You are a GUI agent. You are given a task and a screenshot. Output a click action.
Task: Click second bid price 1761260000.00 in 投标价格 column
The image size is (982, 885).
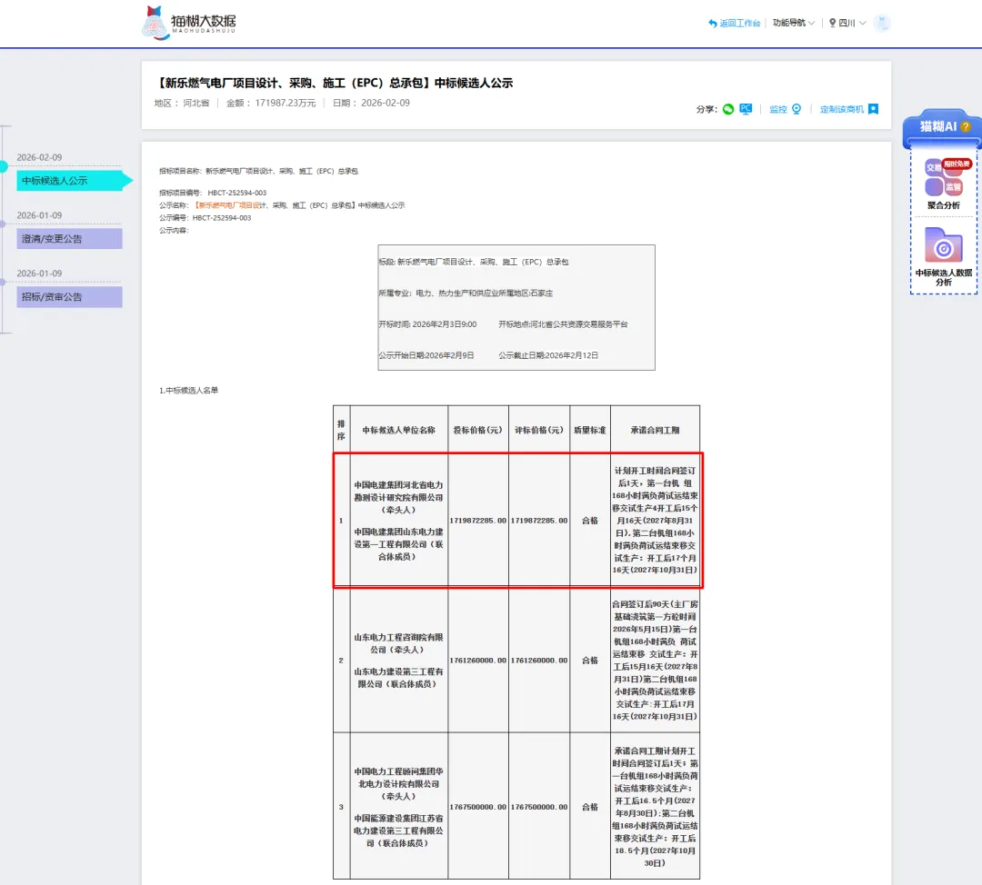pos(478,661)
